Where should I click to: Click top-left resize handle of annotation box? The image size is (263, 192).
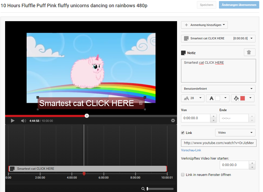click(x=38, y=97)
